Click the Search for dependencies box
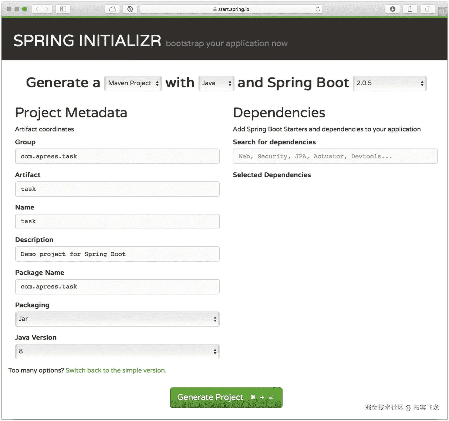The image size is (449, 421). coord(335,156)
